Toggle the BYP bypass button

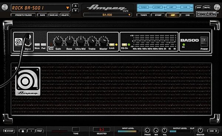[x=199, y=7]
